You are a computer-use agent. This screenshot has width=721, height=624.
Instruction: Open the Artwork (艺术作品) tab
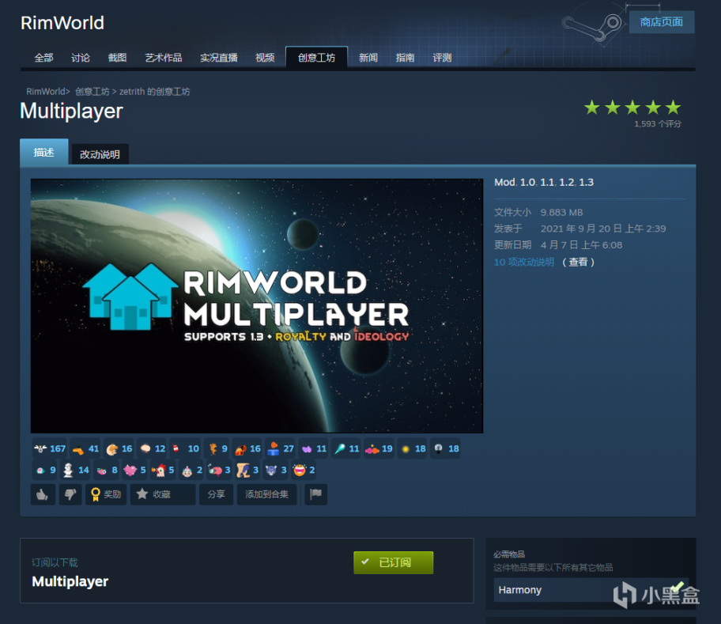[x=163, y=58]
